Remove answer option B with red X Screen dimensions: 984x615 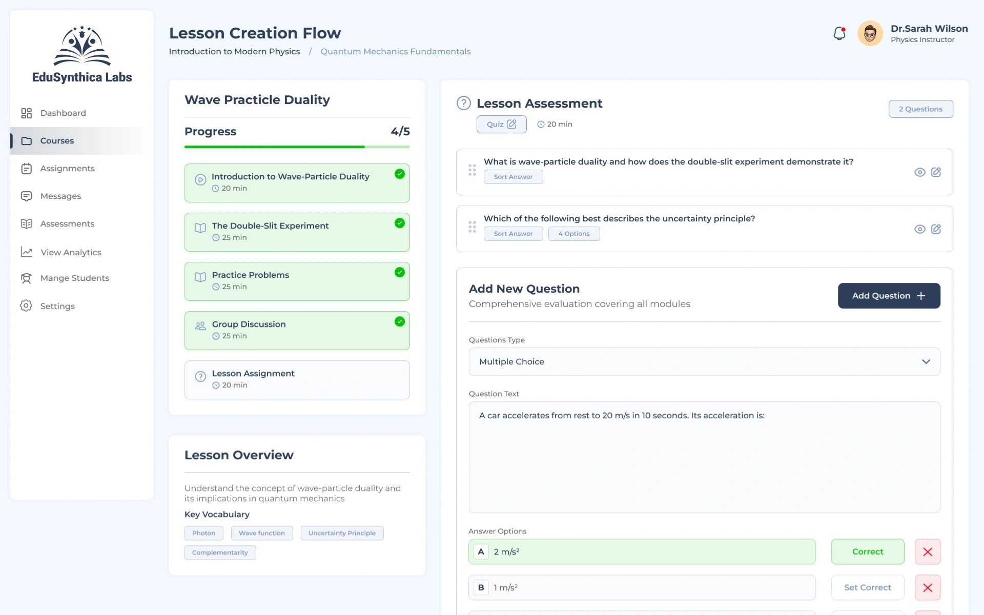coord(927,588)
